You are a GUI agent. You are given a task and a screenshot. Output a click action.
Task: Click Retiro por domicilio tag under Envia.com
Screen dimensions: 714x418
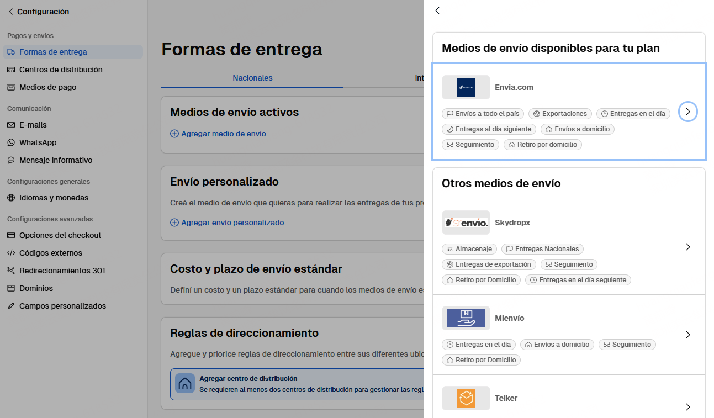[x=543, y=145]
